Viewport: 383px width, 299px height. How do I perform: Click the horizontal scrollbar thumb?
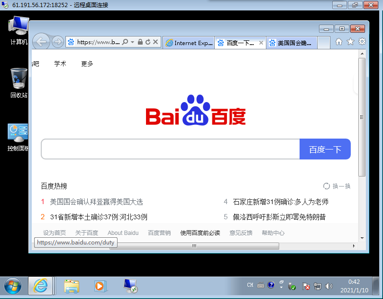(x=194, y=246)
